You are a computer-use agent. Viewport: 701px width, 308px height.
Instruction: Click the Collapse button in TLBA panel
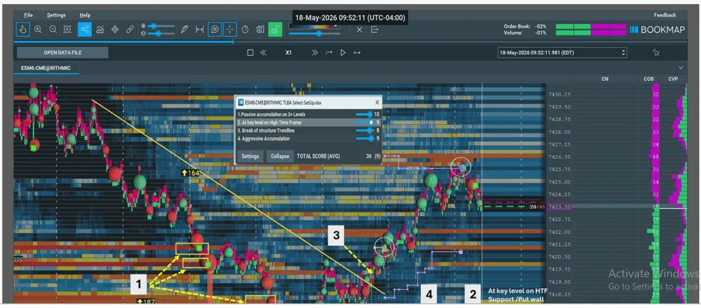(280, 156)
